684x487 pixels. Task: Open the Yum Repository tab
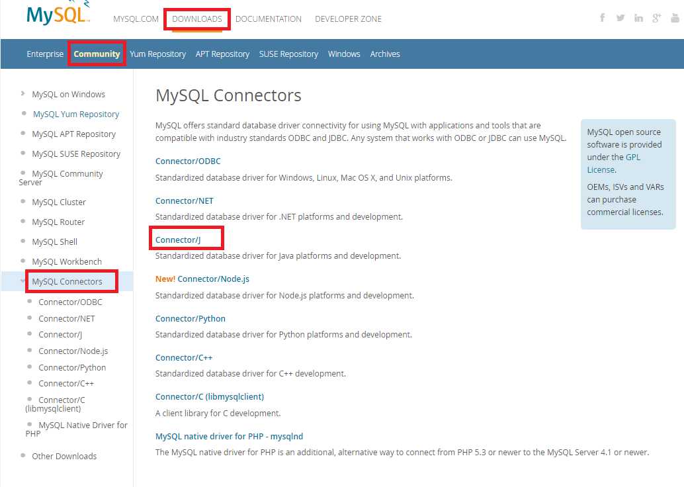coord(157,54)
